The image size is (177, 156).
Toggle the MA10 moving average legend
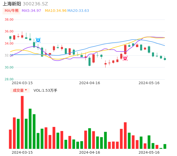point(56,11)
